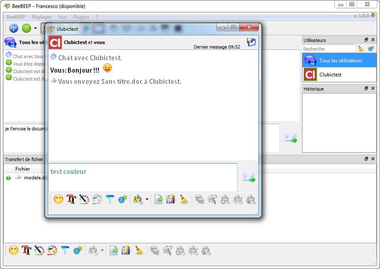This screenshot has width=380, height=269.
Task: Click the 'test couleur' message input field
Action: 143,178
